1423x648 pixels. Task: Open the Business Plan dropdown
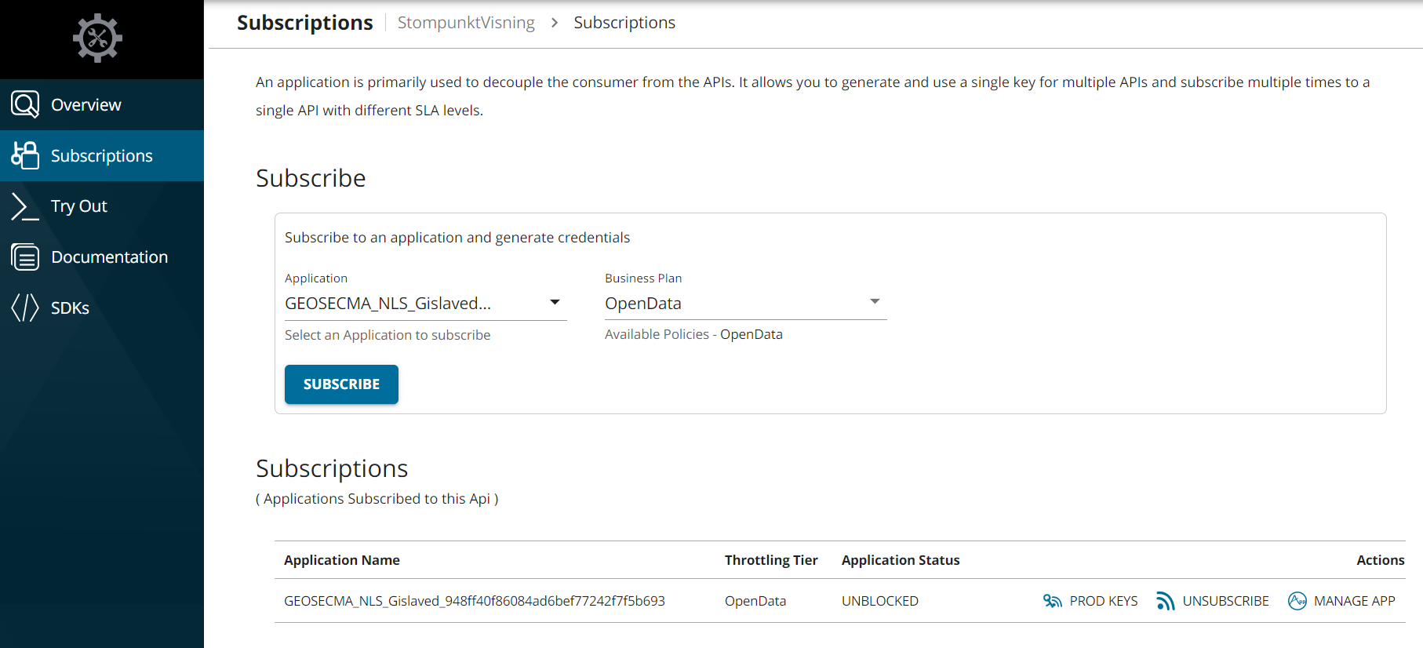[x=744, y=304]
